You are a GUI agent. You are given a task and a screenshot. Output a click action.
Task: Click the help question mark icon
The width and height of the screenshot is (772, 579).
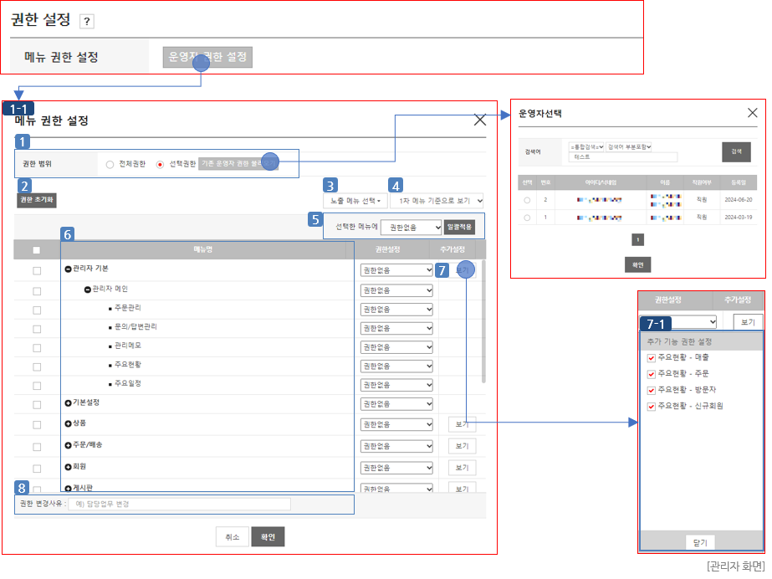click(x=86, y=23)
